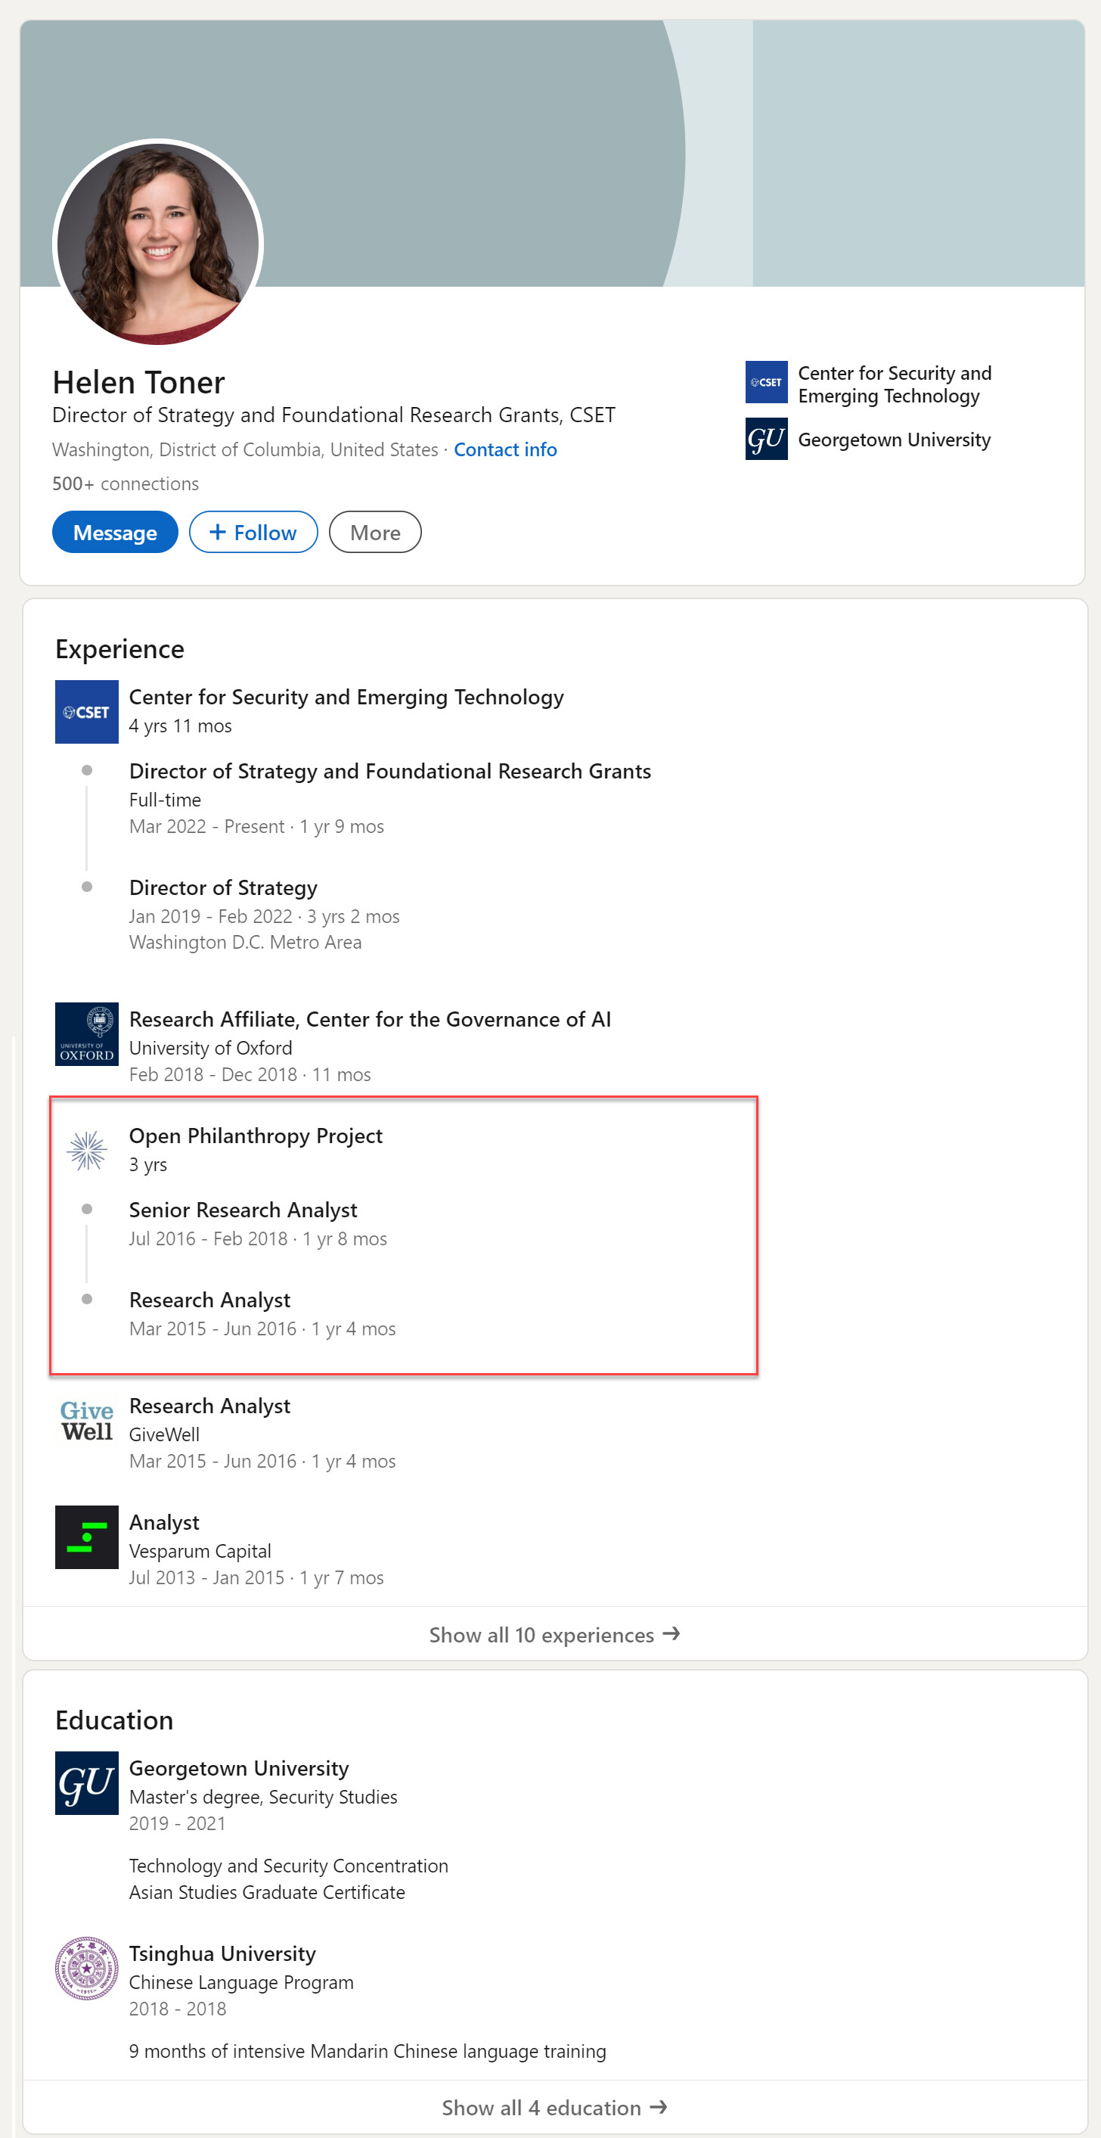Open University of Oxford logo

click(86, 1033)
